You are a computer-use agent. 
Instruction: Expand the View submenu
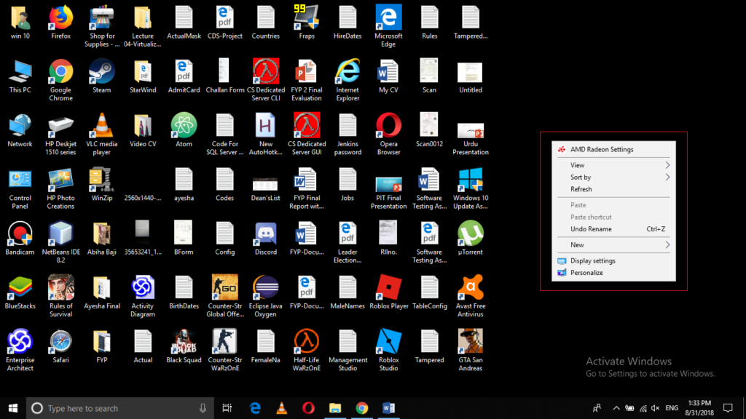(613, 165)
